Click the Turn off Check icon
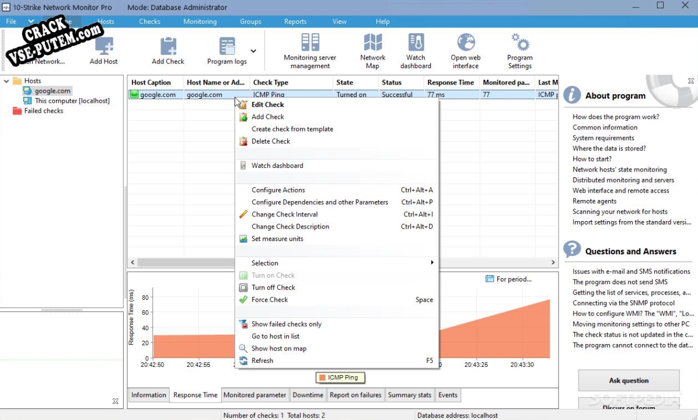This screenshot has width=698, height=420. [243, 288]
